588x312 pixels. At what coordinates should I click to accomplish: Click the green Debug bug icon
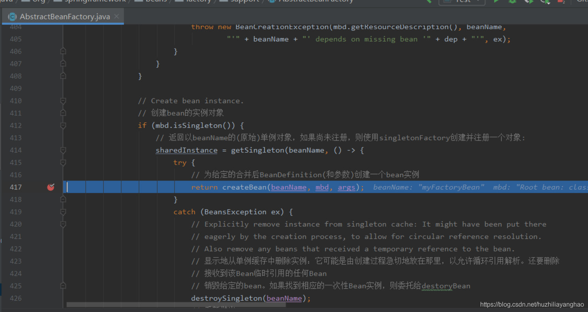(512, 1)
